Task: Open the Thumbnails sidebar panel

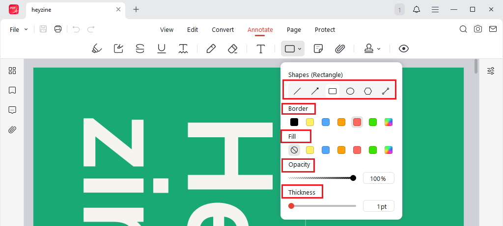Action: click(12, 71)
